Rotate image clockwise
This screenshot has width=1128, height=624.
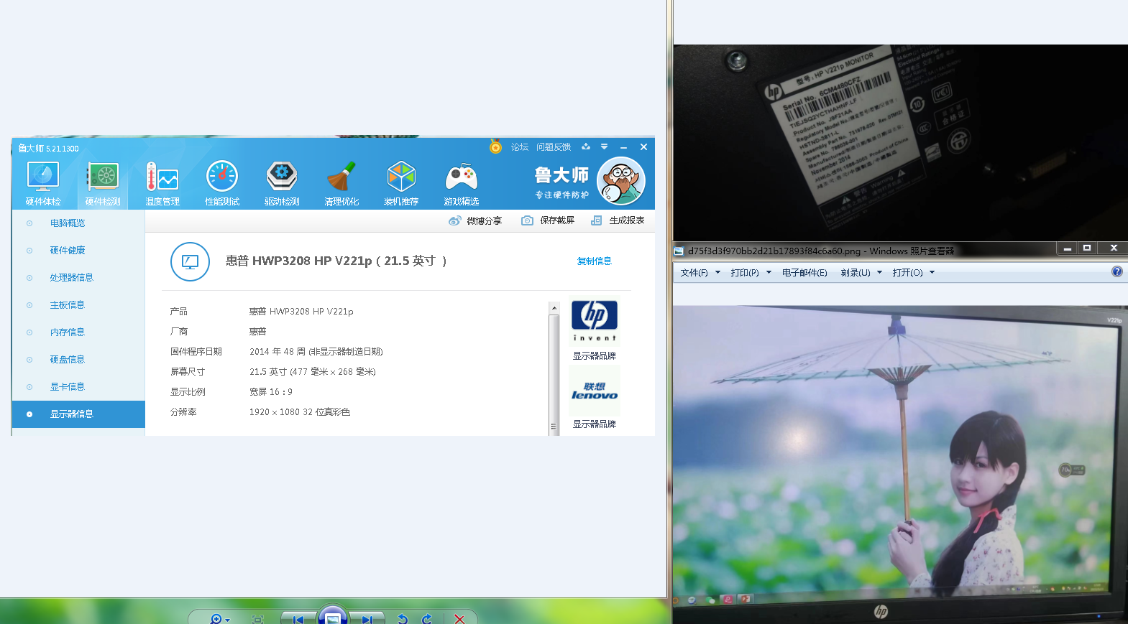point(427,619)
